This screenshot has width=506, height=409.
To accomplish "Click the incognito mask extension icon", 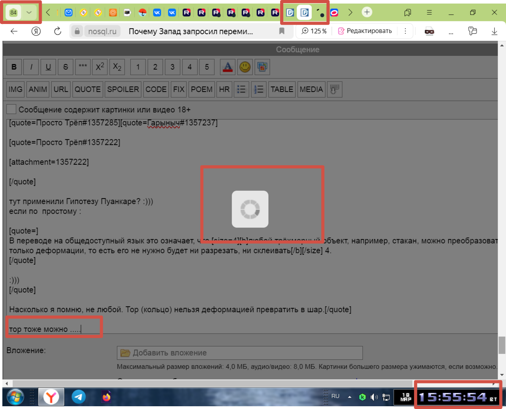I will [429, 31].
